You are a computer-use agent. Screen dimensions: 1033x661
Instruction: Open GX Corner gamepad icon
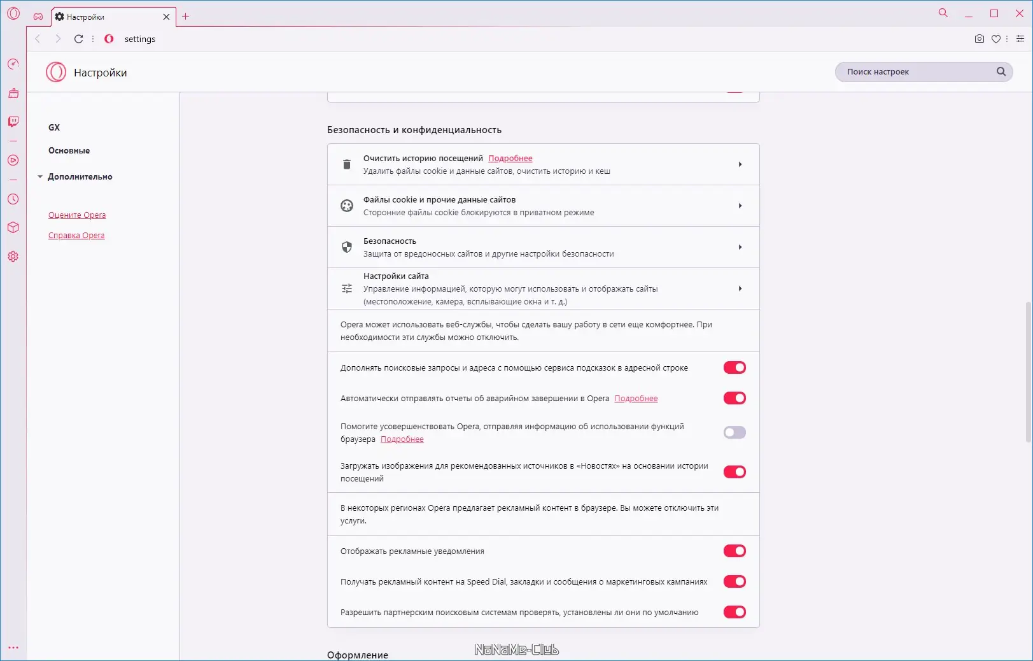(38, 17)
